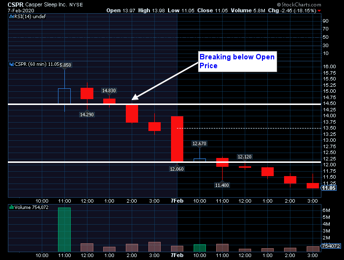
Task: Click the tall green volume bar
Action: pyautogui.click(x=64, y=230)
